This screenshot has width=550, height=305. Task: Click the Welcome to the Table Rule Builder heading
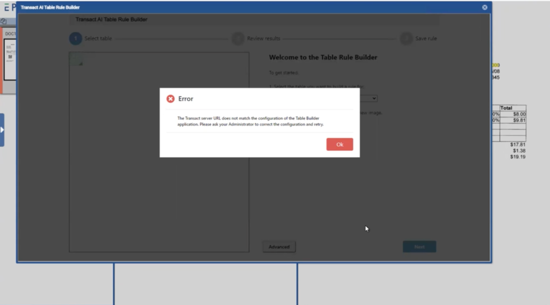coord(323,57)
